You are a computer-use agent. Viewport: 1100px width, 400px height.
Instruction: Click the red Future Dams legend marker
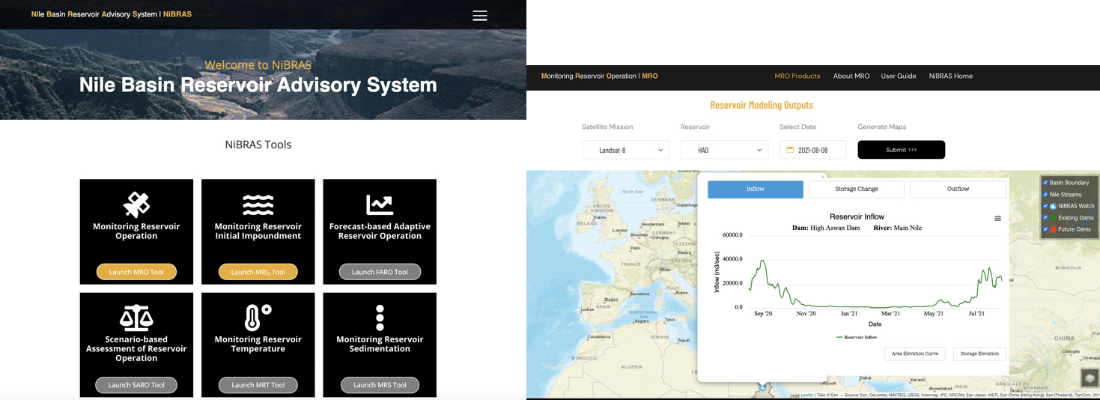pyautogui.click(x=1053, y=229)
